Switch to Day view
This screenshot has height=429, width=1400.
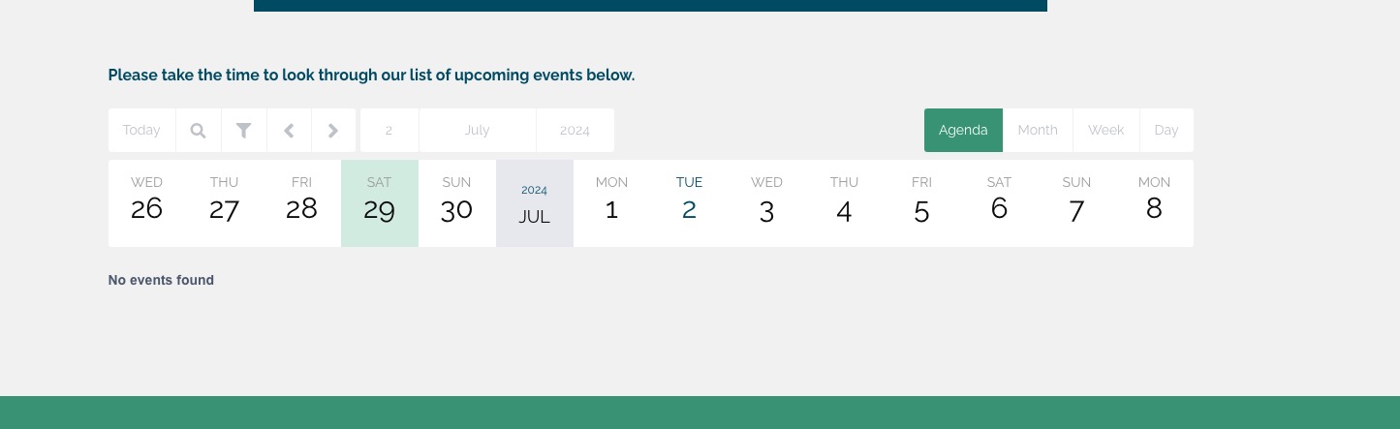pyautogui.click(x=1167, y=131)
